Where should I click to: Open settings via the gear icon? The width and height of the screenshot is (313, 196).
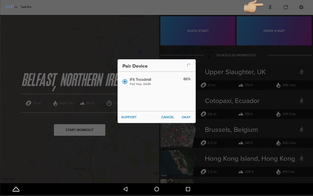tap(301, 7)
